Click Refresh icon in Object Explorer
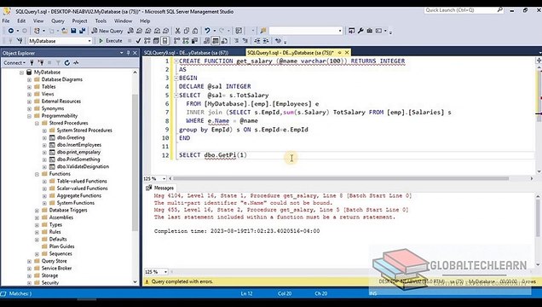Screen dimensions: 542x307 pos(67,62)
